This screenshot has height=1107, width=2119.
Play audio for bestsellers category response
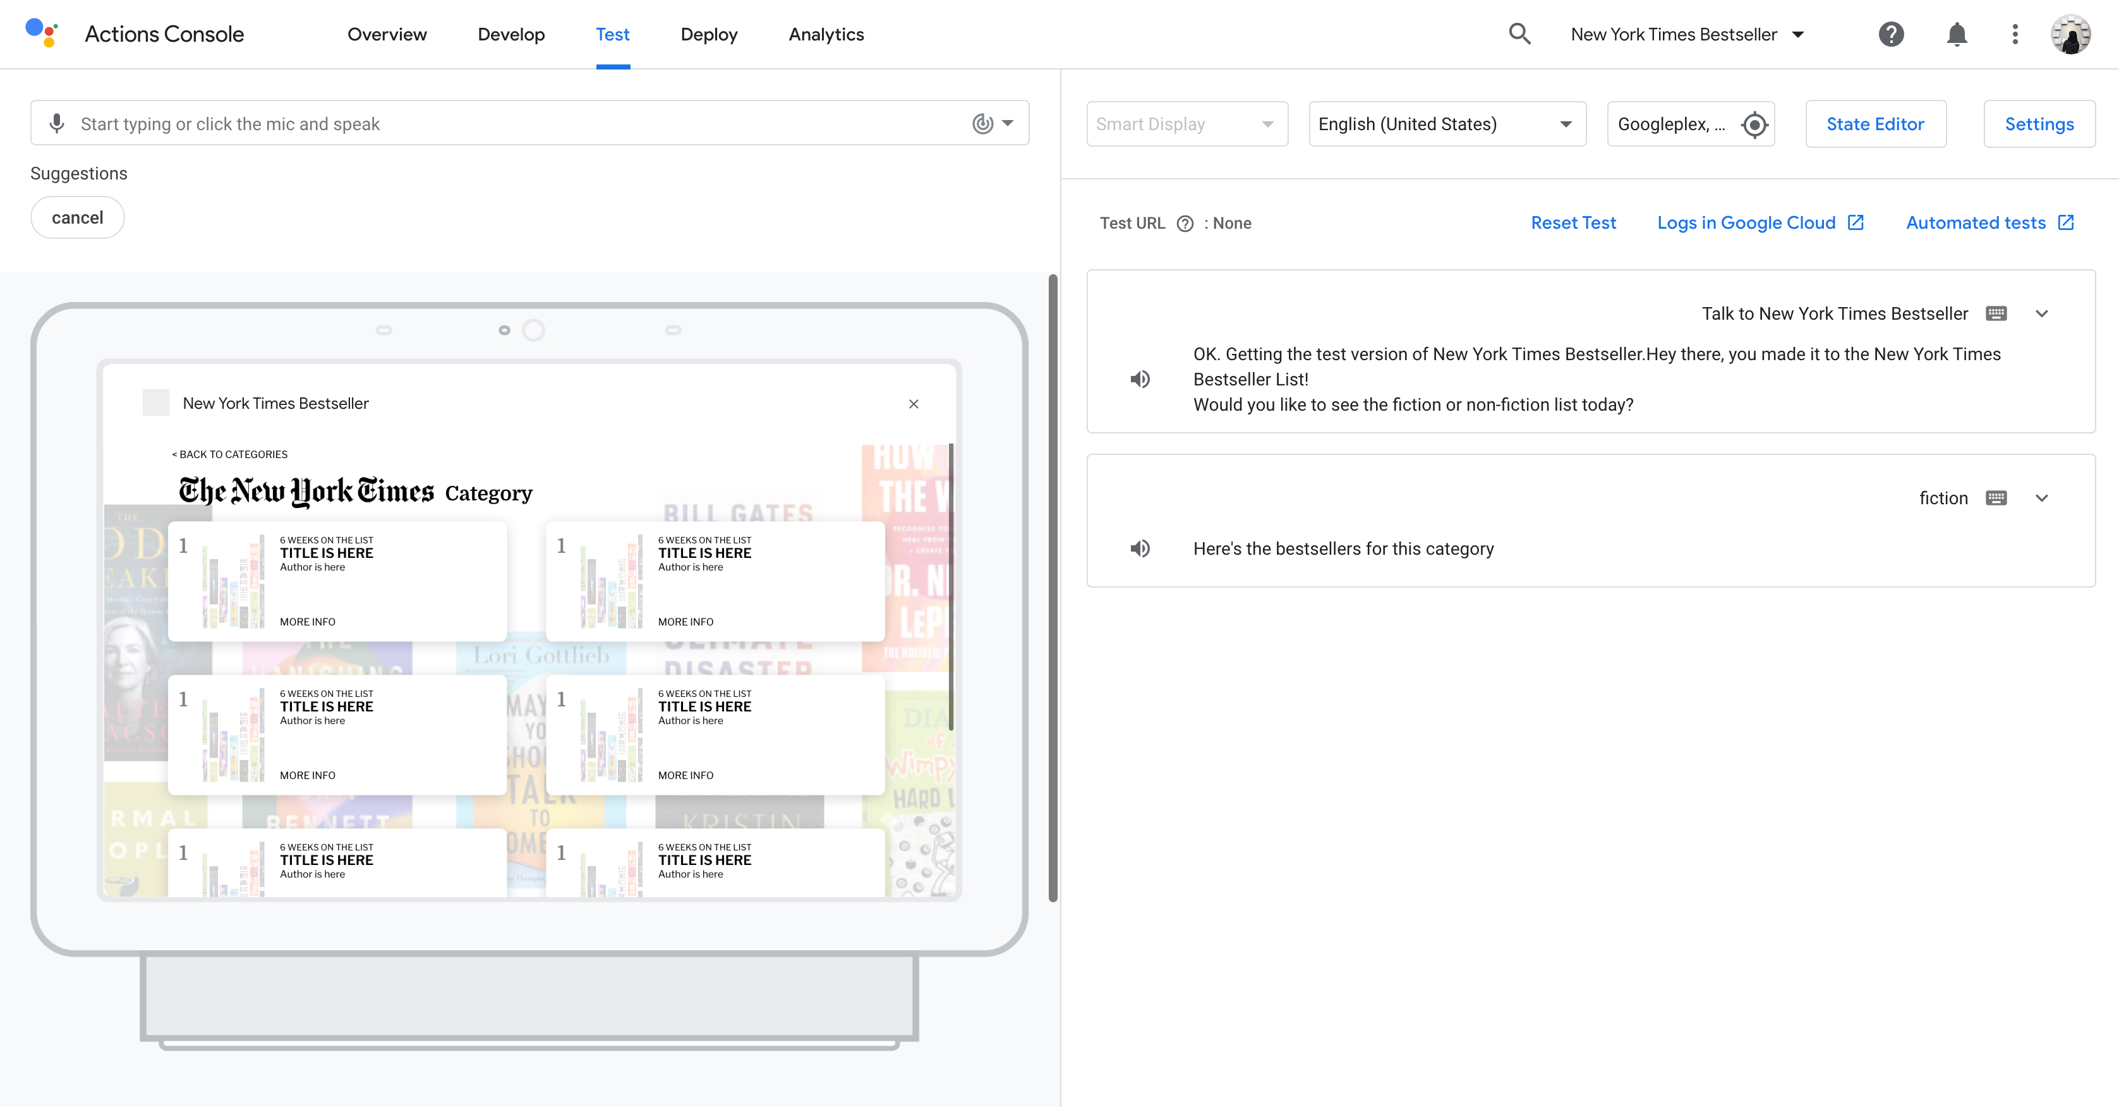pyautogui.click(x=1139, y=548)
